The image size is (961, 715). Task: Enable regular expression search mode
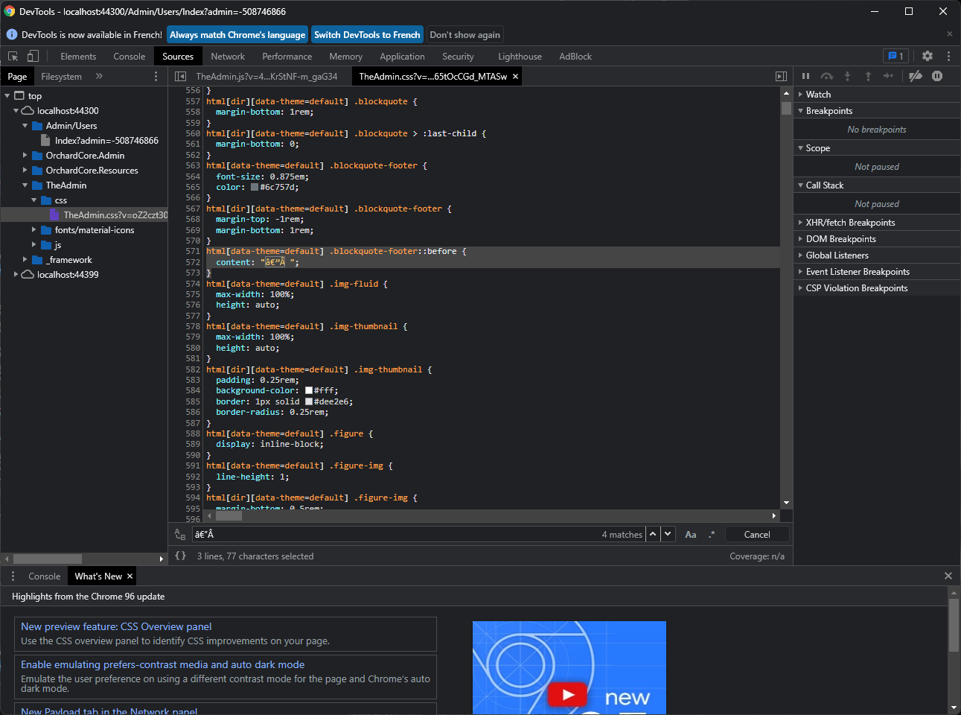click(711, 534)
